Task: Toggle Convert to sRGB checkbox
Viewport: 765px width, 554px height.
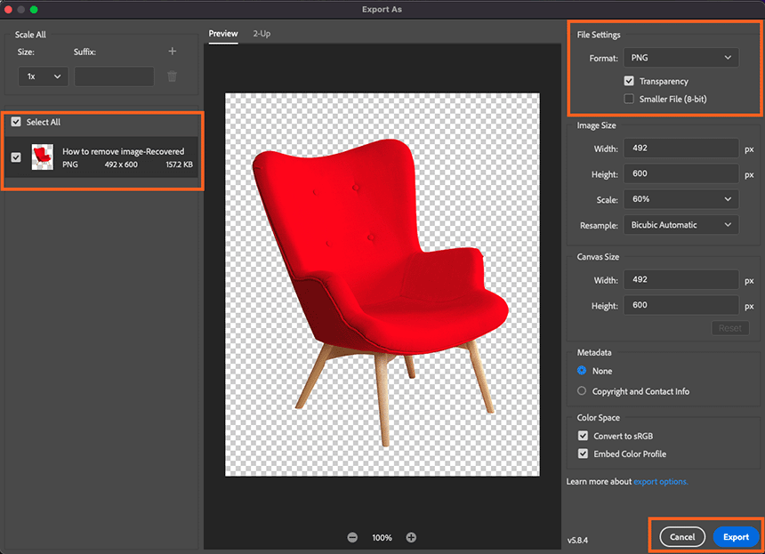Action: point(583,436)
